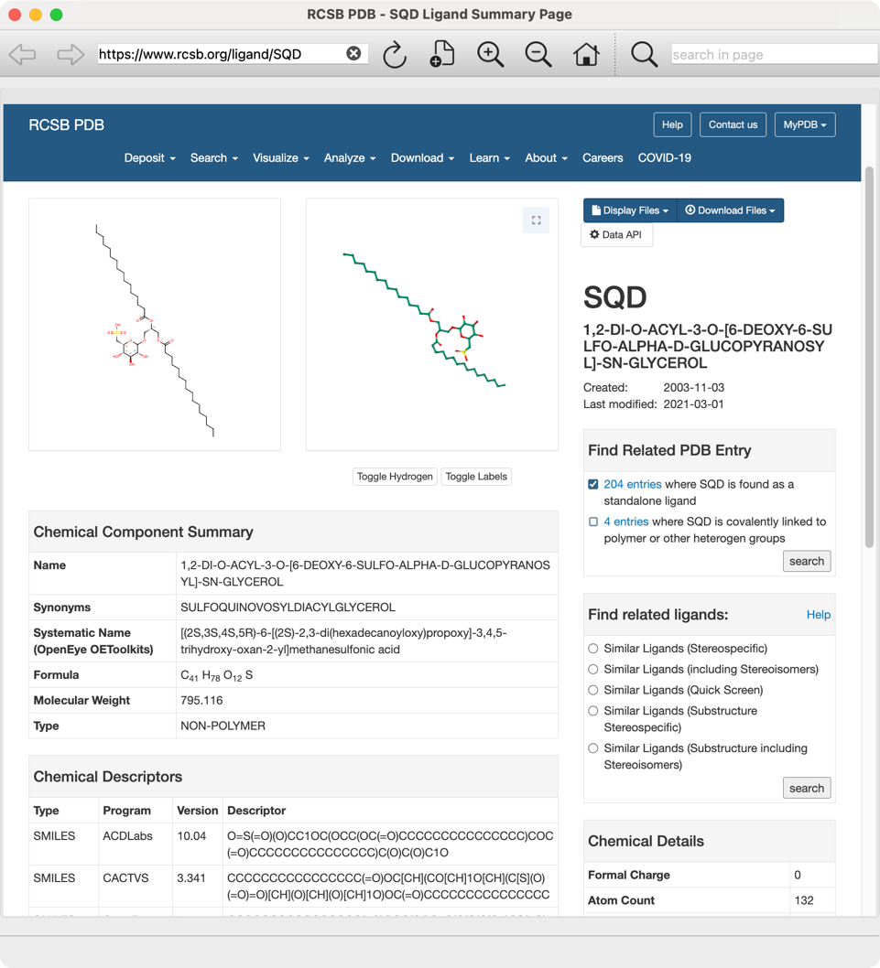Expand the MyPDB dropdown

coord(804,124)
